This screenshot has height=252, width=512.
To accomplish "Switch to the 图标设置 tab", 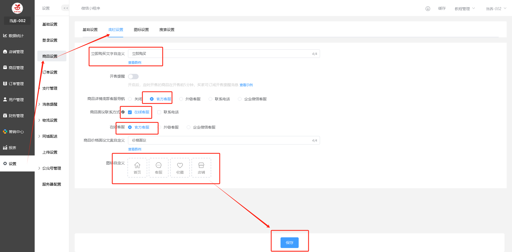I will pyautogui.click(x=141, y=30).
